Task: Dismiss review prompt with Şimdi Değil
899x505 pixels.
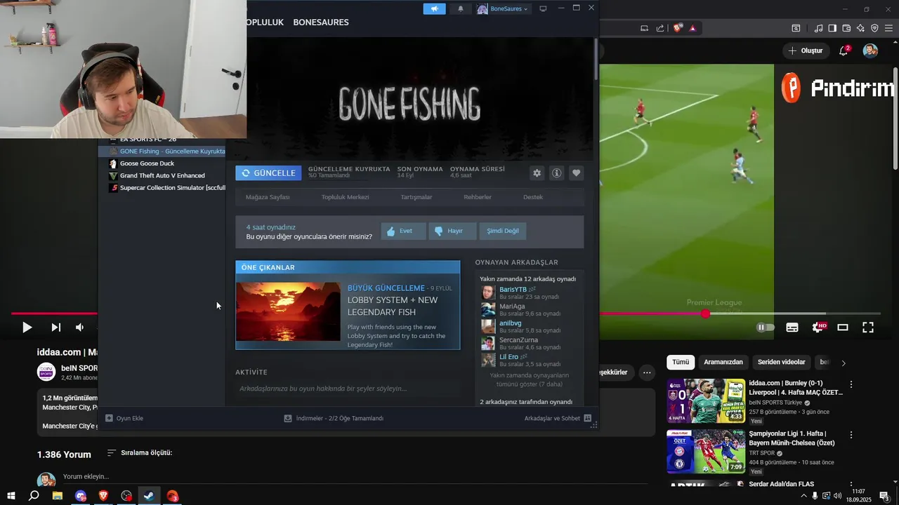Action: point(503,231)
